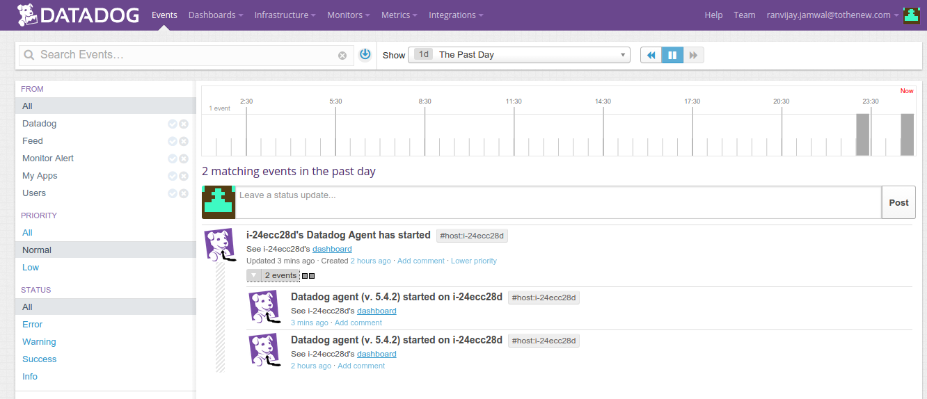Filter events from Datadog
The image size is (927, 399).
(40, 124)
